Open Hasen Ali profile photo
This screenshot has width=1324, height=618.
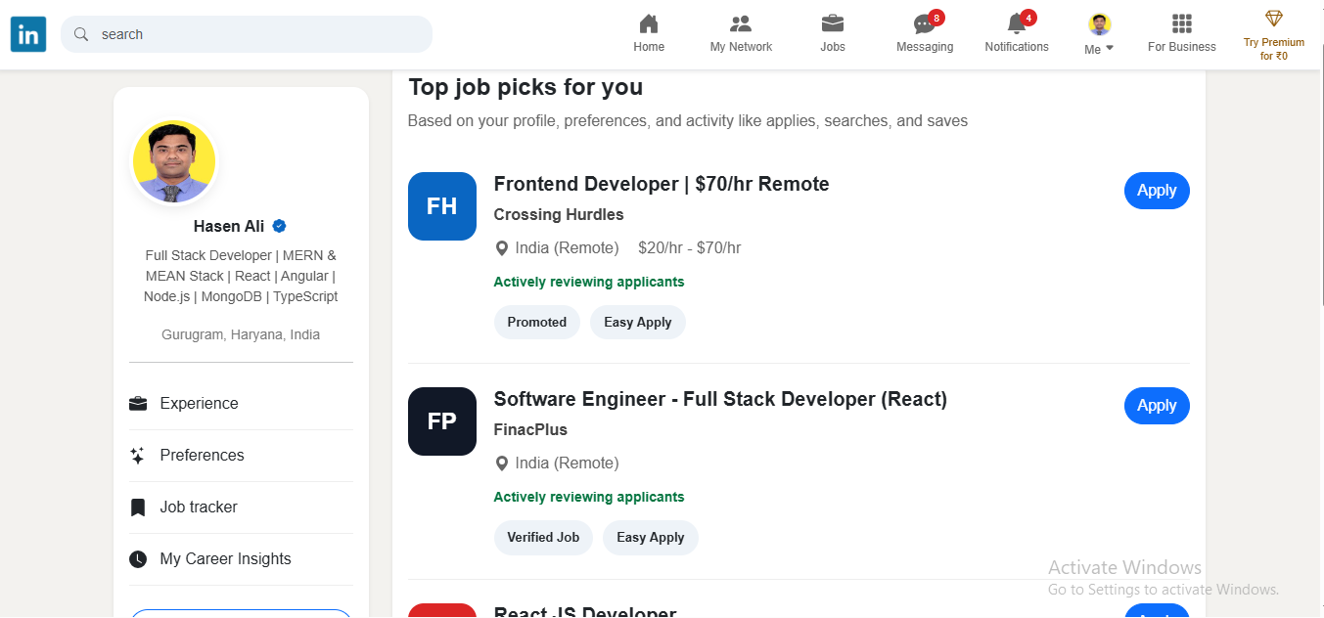click(174, 162)
